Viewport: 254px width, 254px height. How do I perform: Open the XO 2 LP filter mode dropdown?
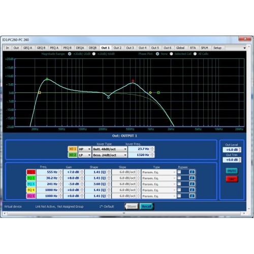85,155
